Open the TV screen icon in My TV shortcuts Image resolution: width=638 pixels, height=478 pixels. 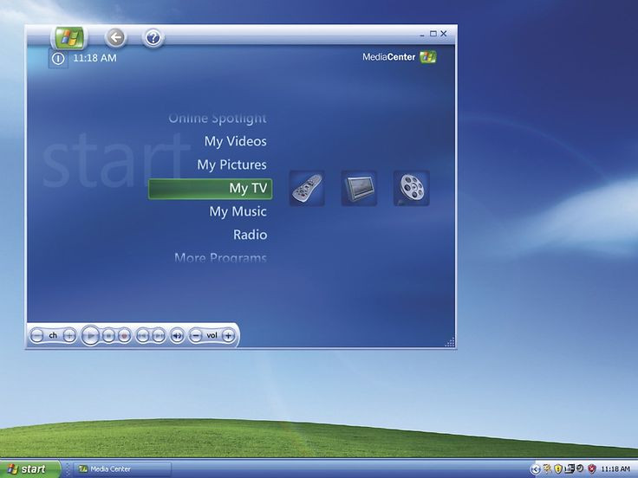coord(359,188)
